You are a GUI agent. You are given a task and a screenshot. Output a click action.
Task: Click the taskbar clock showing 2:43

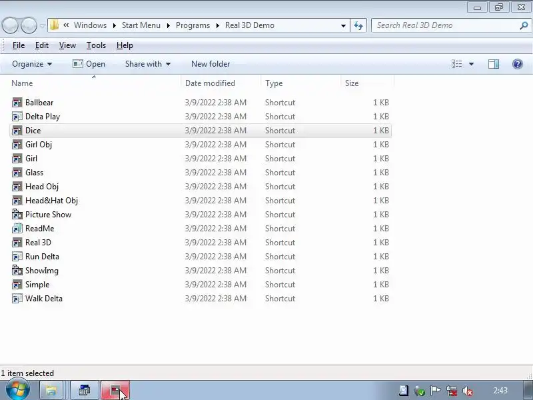(x=500, y=391)
